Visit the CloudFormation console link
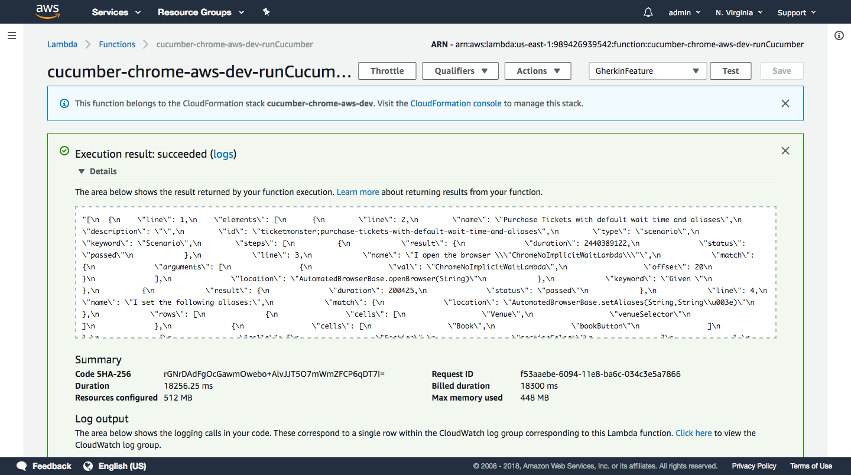The height and width of the screenshot is (475, 851). click(x=456, y=103)
